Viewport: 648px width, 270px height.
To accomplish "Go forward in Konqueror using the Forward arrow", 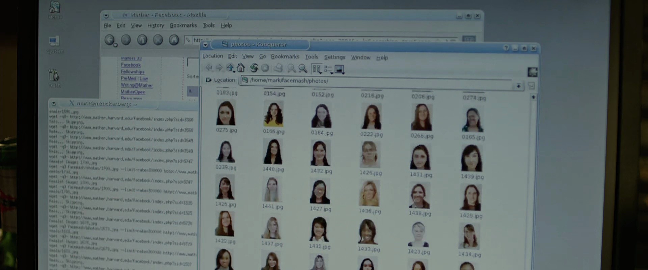I will [219, 68].
